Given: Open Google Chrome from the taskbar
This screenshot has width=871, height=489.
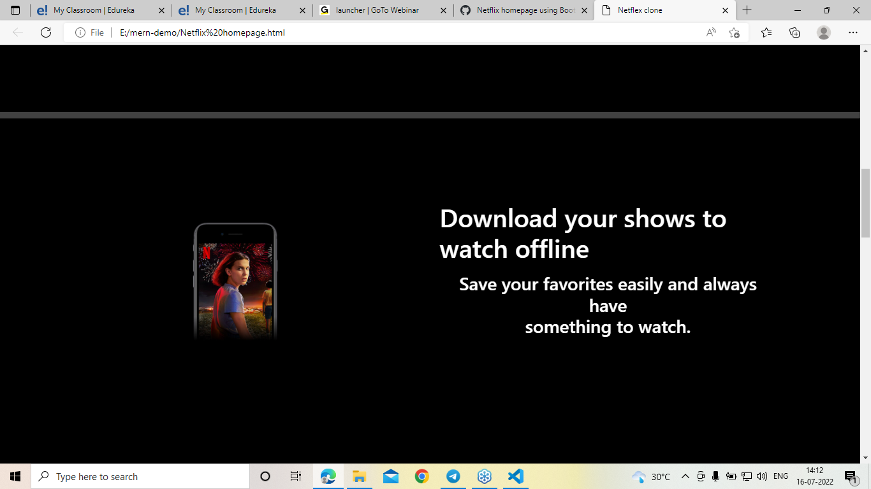Looking at the screenshot, I should point(421,476).
